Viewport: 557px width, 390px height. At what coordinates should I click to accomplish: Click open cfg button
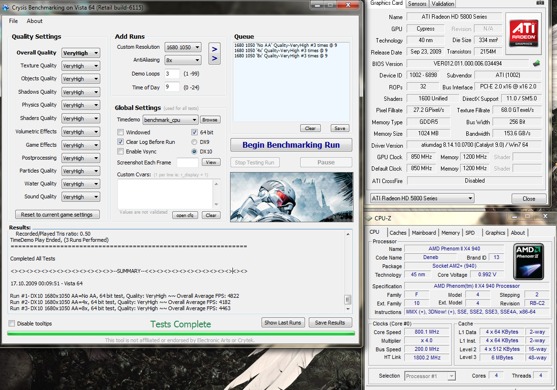[185, 215]
